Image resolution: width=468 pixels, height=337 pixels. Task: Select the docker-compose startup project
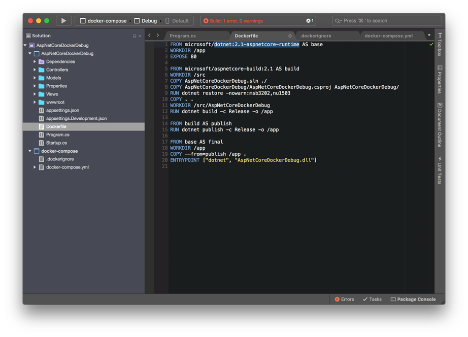(x=103, y=21)
